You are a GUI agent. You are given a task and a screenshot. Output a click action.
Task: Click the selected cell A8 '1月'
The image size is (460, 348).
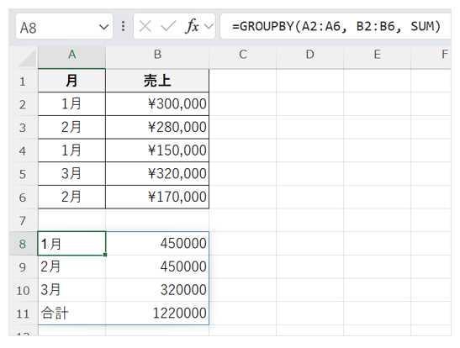[x=71, y=243]
